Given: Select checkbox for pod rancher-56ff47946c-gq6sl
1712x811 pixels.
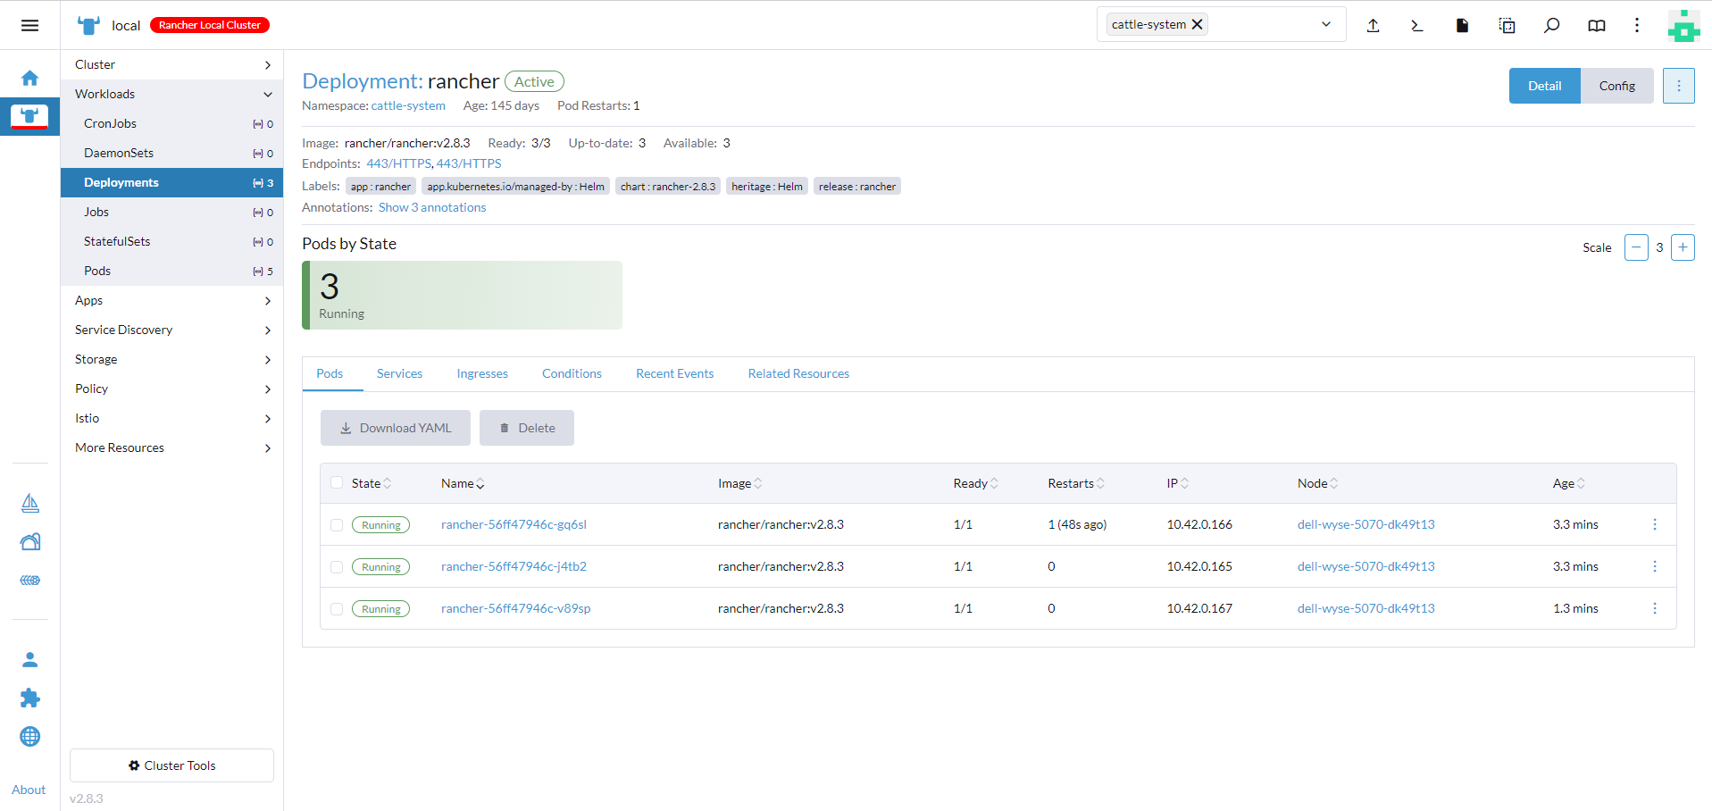Looking at the screenshot, I should coord(337,525).
